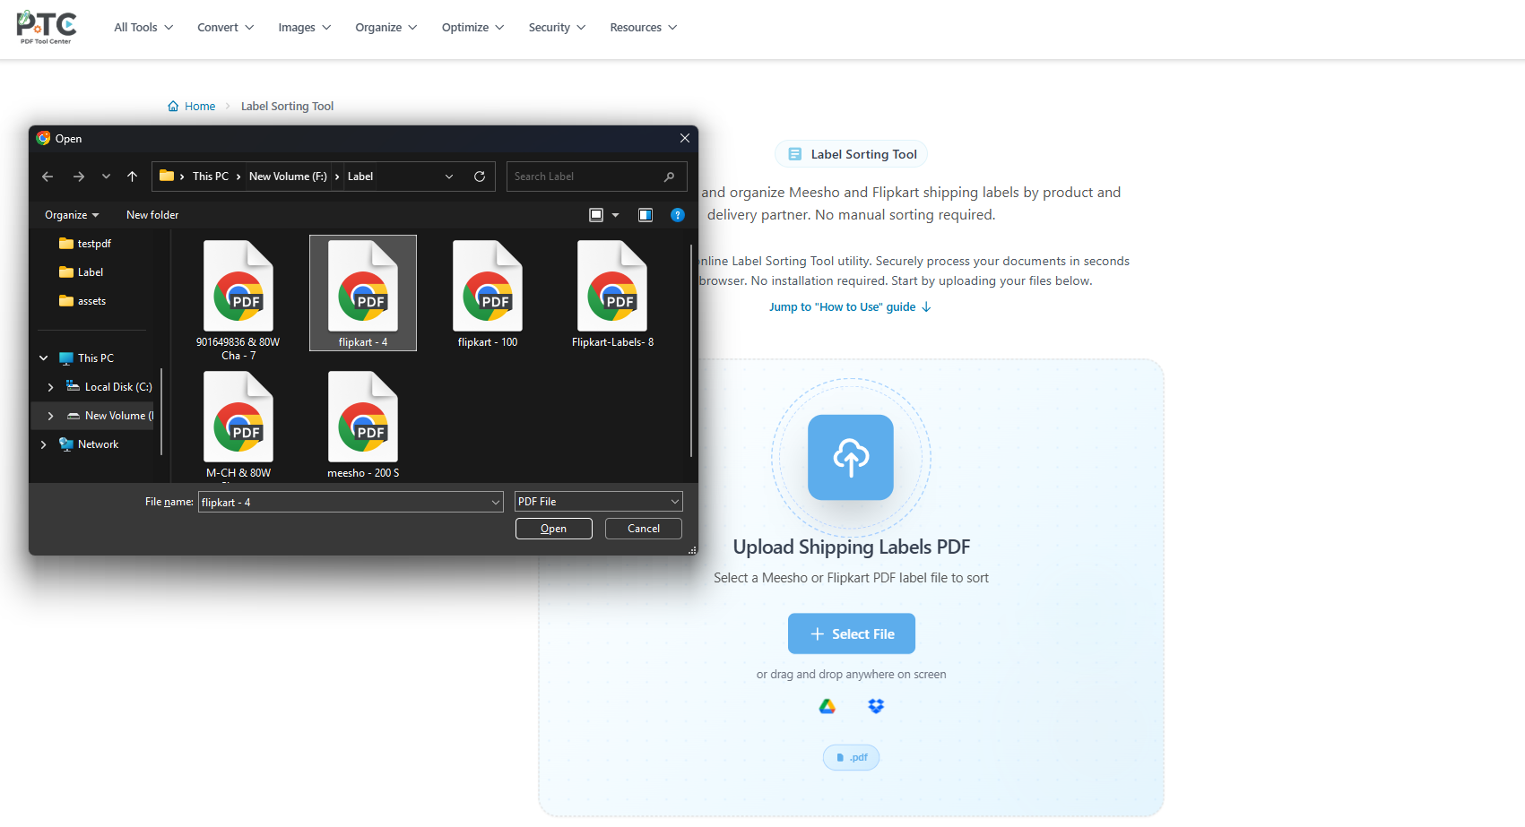Open recent locations dropdown arrow
This screenshot has height=827, width=1525.
[106, 177]
